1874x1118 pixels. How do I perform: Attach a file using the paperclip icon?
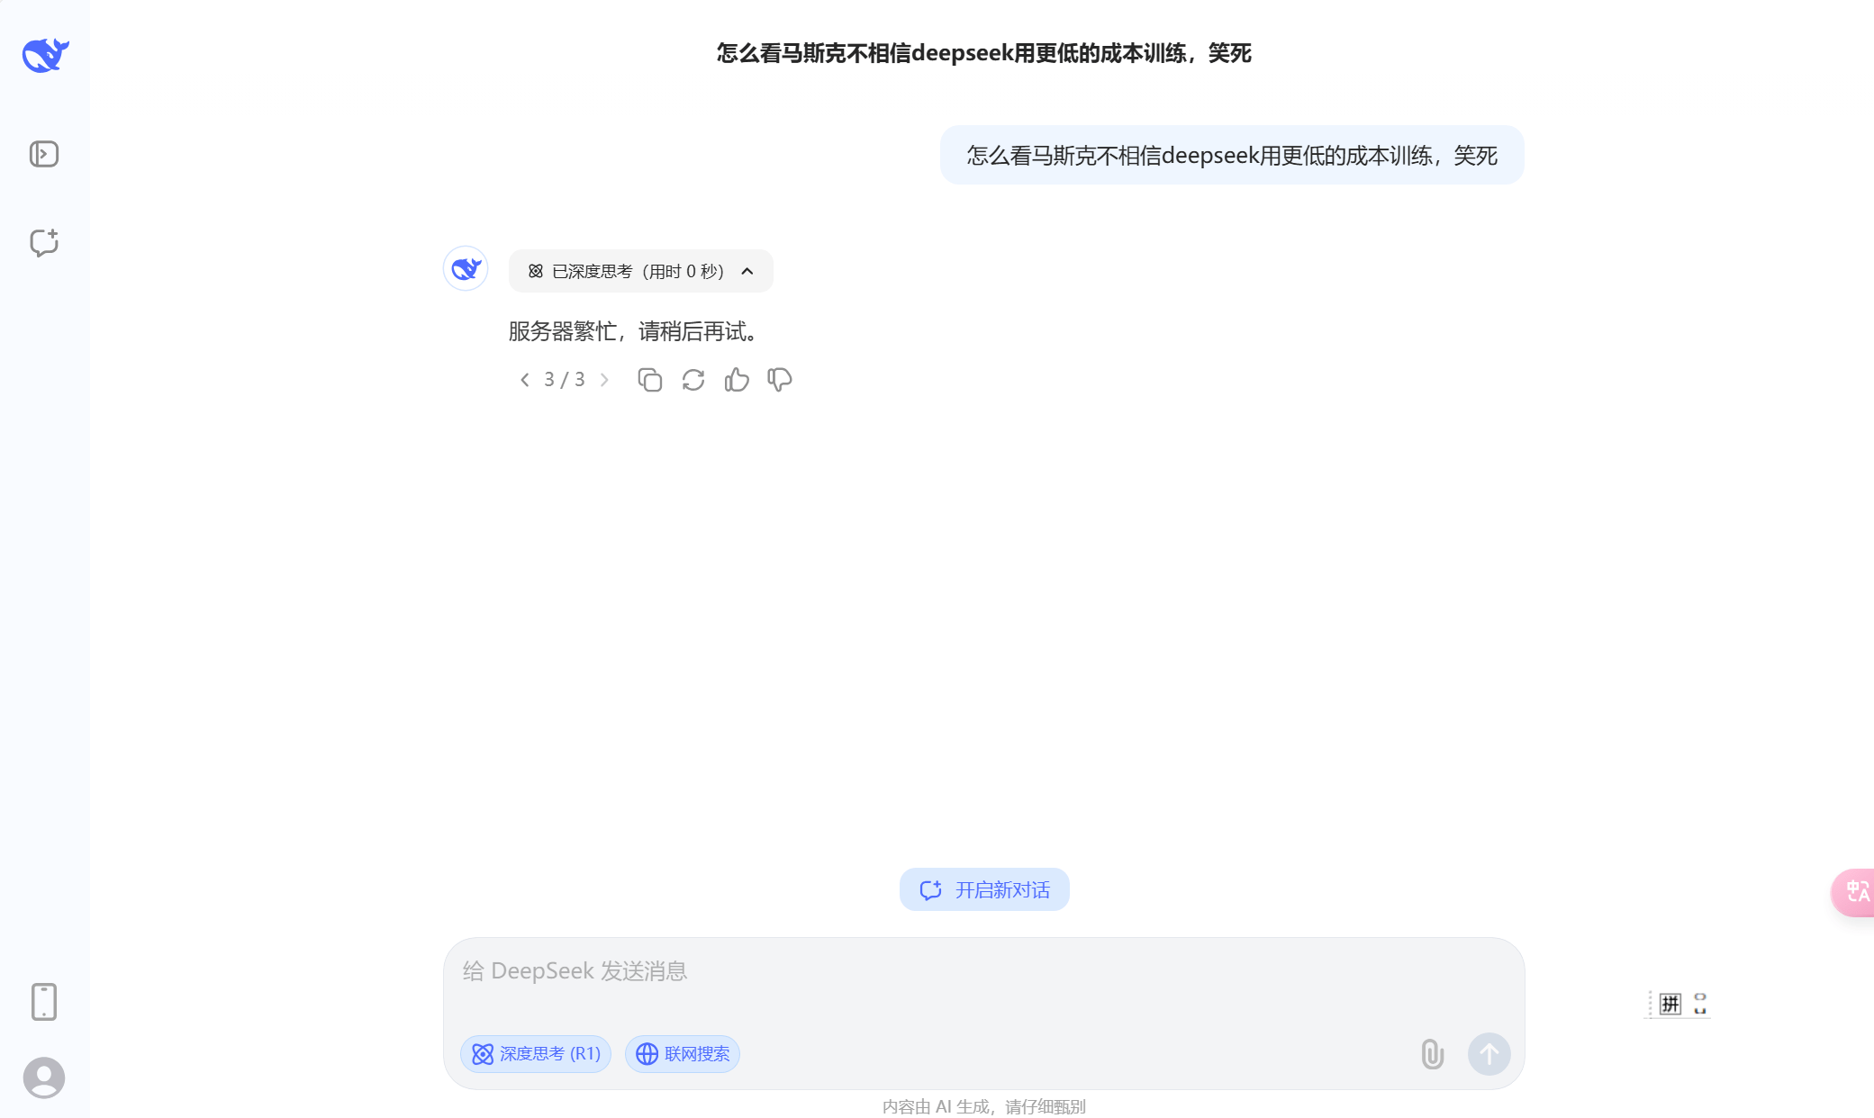click(1432, 1053)
